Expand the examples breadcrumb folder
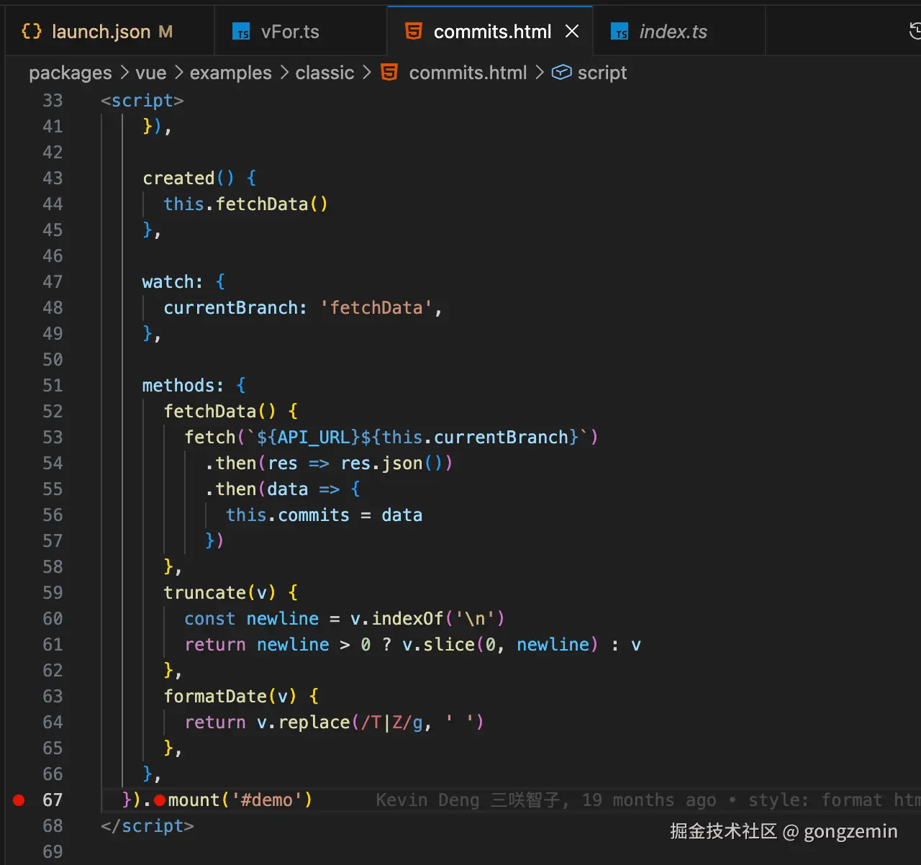This screenshot has height=865, width=921. pos(230,73)
